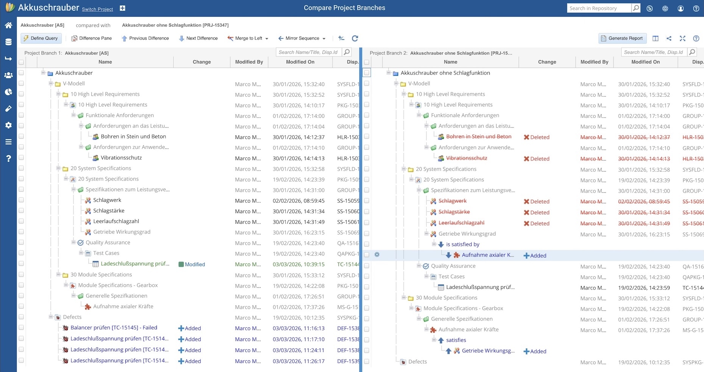Click the Generate Report button

tap(621, 38)
